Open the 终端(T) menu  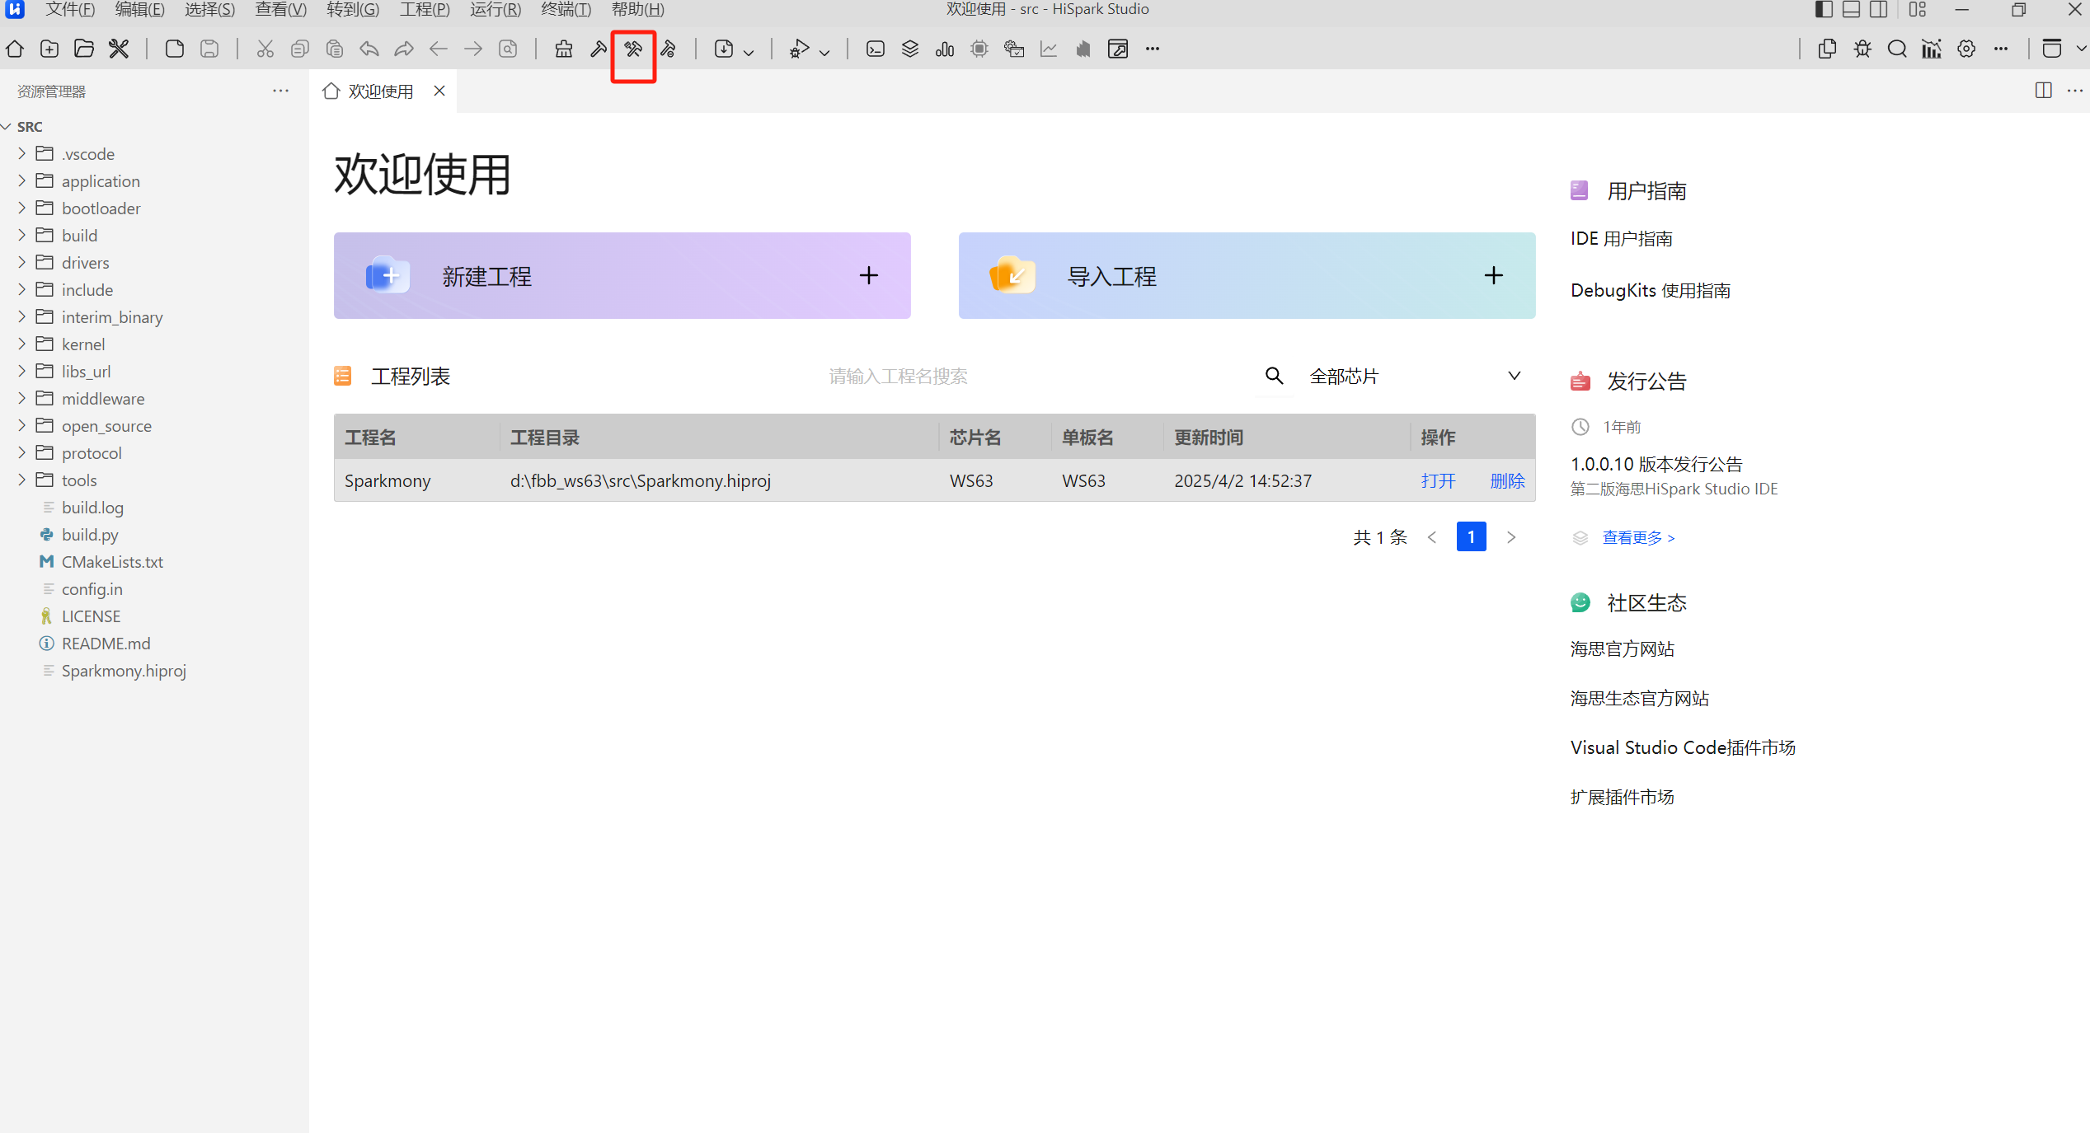click(x=566, y=10)
